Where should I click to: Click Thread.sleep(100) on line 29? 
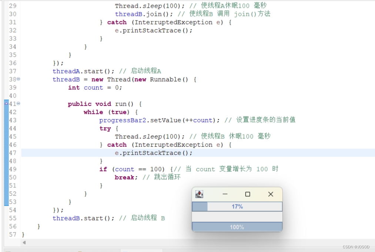coord(150,6)
